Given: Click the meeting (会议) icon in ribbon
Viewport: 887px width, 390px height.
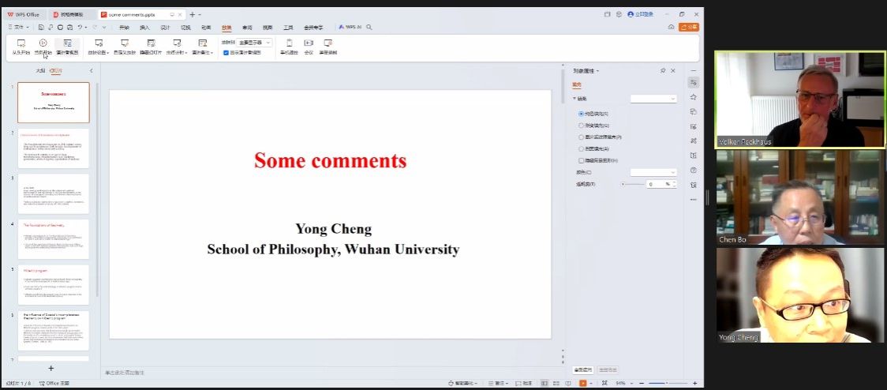Looking at the screenshot, I should [309, 47].
